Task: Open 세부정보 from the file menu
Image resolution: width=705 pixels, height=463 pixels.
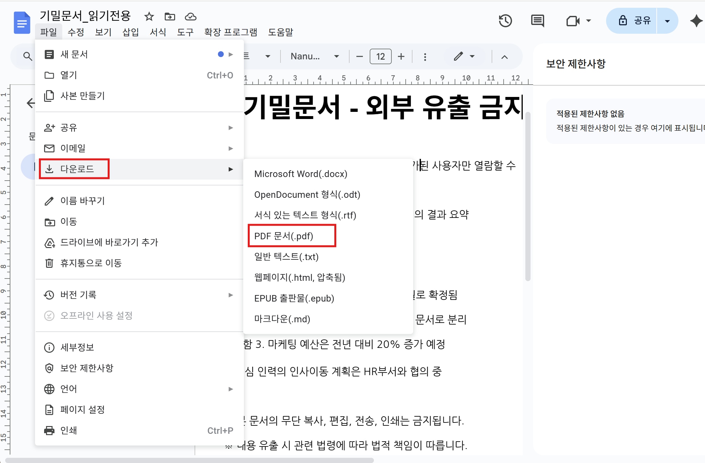Action: [139, 348]
